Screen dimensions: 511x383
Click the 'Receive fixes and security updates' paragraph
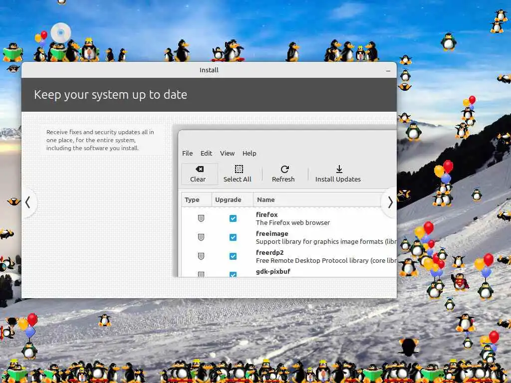[x=100, y=140]
